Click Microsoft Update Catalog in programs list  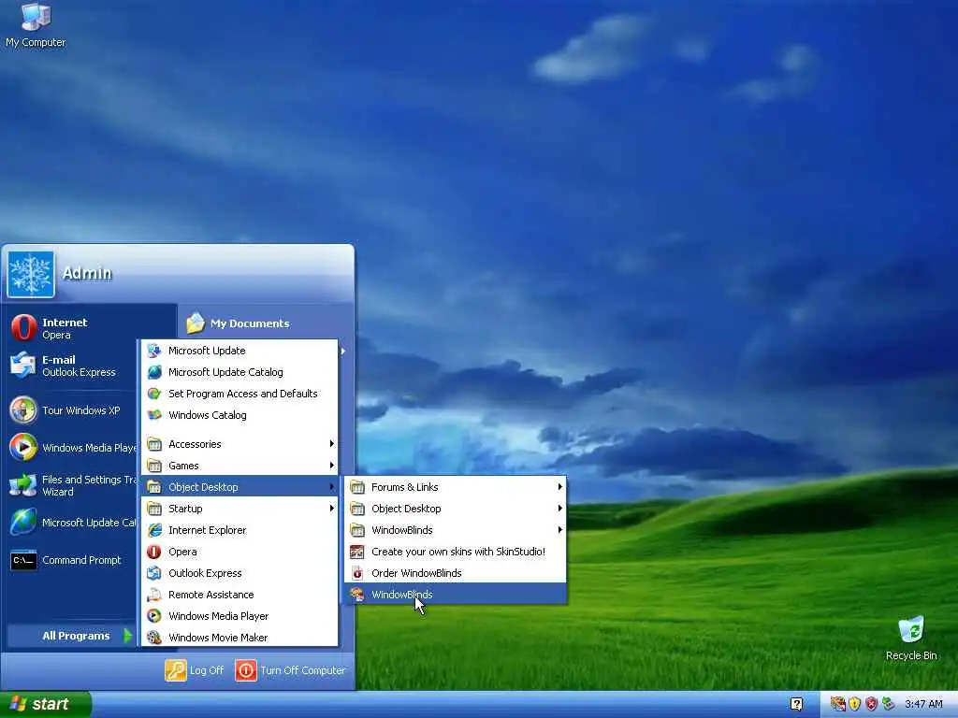239,372
